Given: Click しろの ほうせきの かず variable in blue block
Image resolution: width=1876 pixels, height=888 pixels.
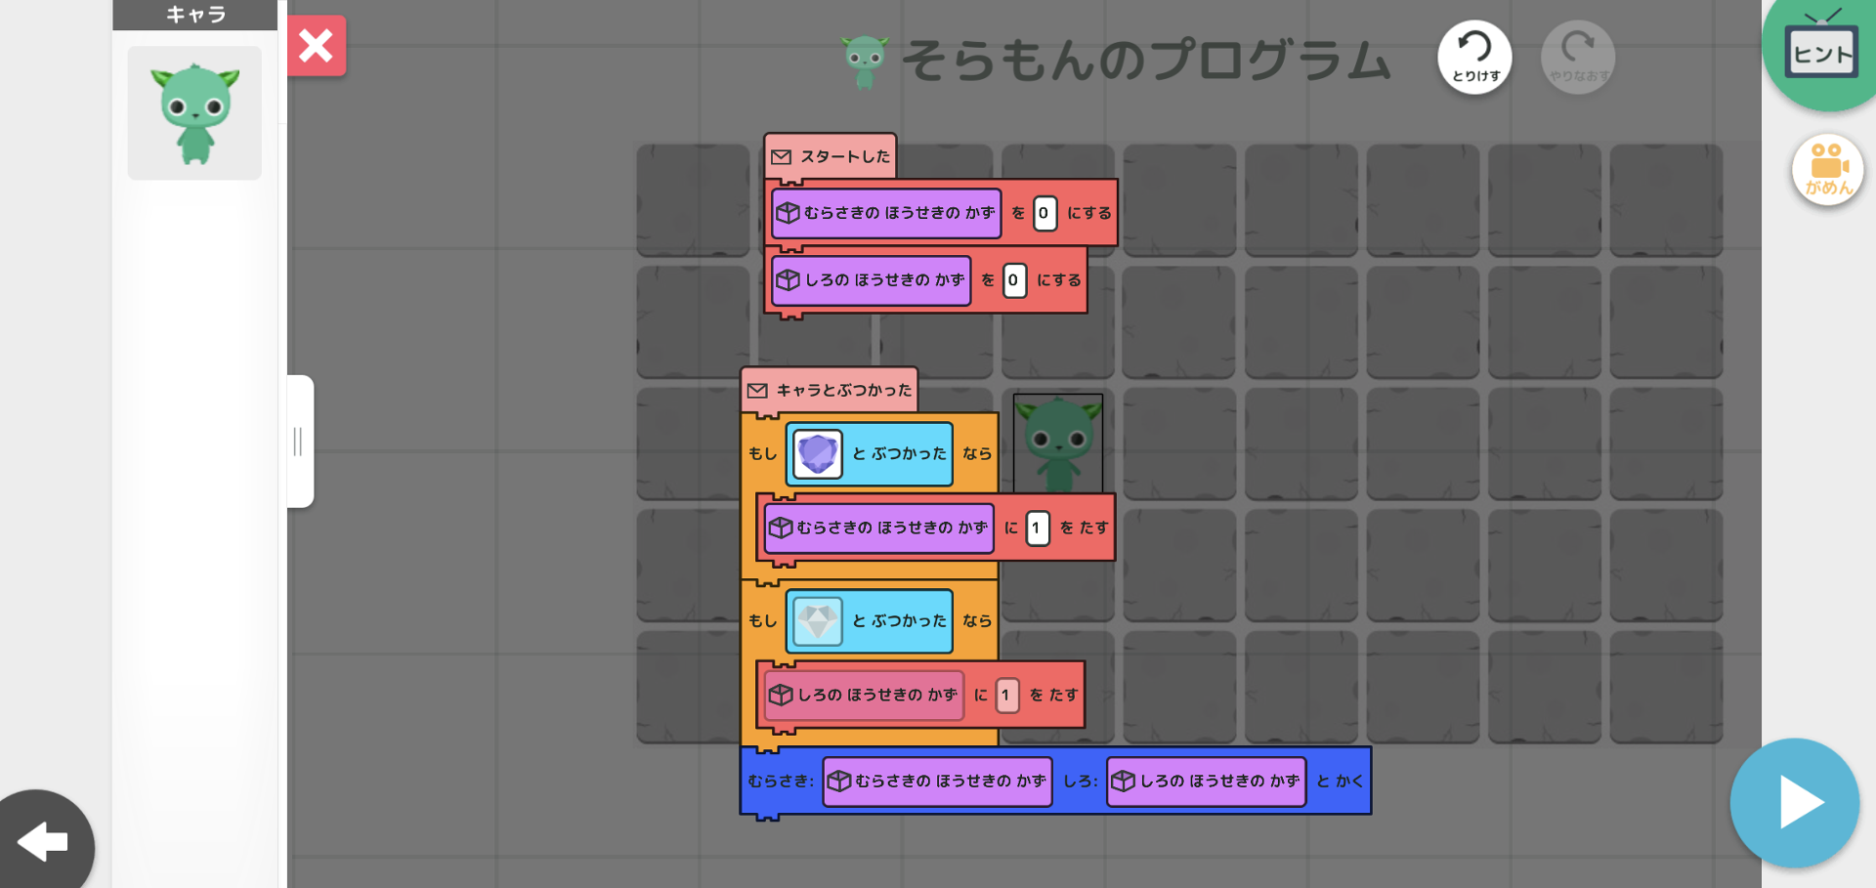Looking at the screenshot, I should click(x=1206, y=782).
